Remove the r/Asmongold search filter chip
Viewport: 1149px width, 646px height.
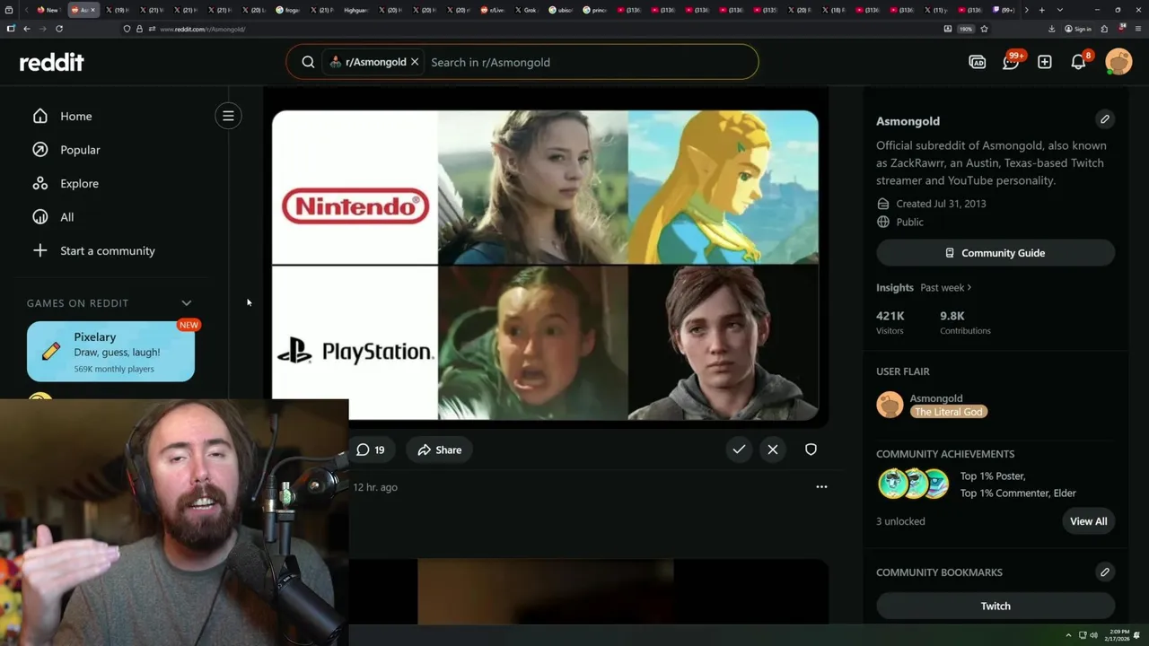(415, 62)
